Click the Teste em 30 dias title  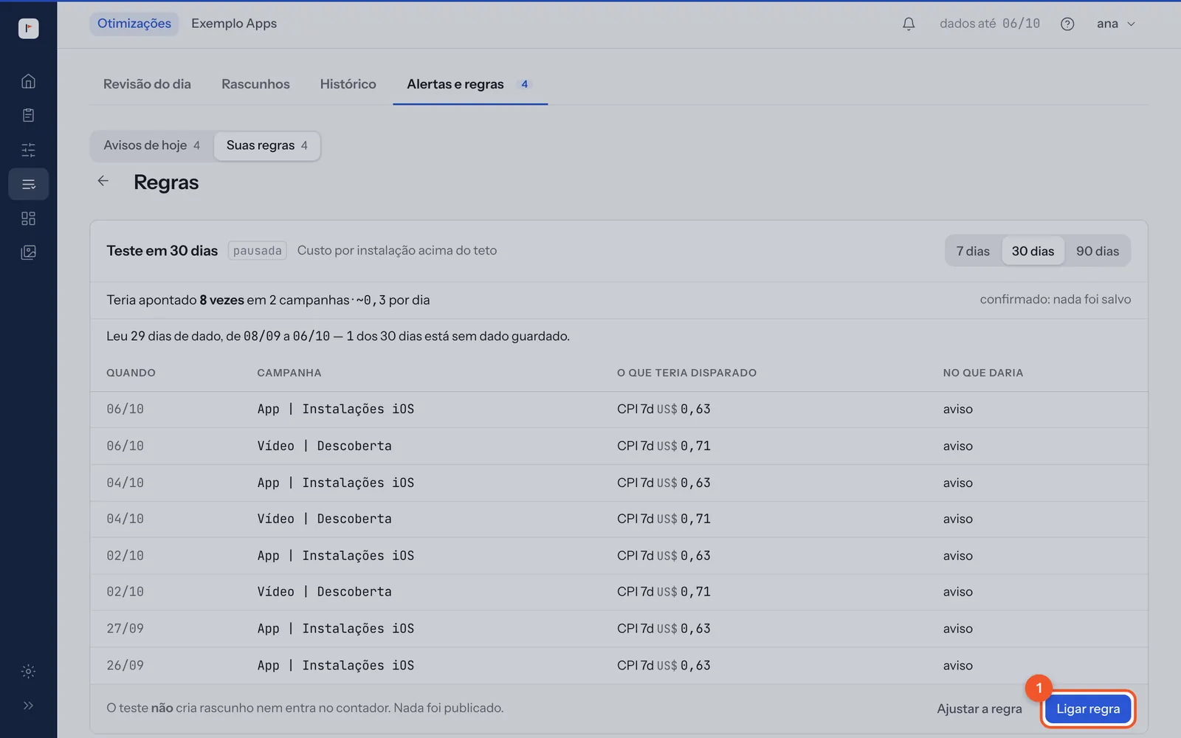click(162, 251)
